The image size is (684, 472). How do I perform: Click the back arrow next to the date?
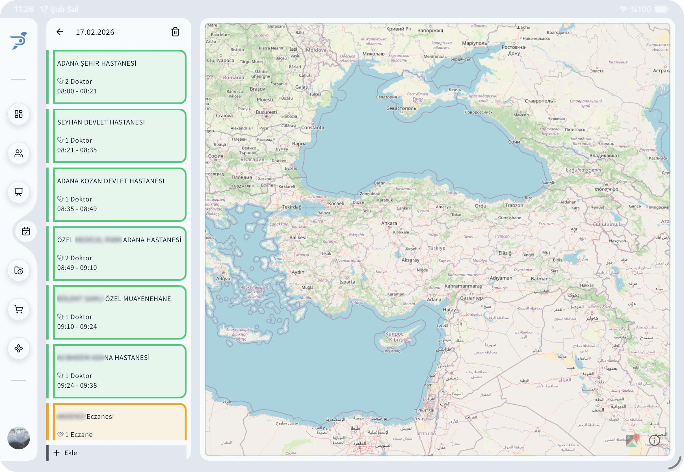[60, 32]
